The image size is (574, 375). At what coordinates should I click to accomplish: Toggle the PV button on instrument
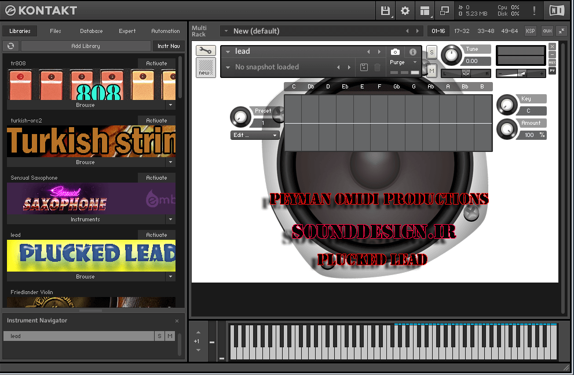[x=553, y=70]
